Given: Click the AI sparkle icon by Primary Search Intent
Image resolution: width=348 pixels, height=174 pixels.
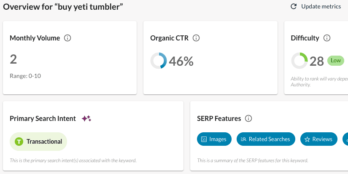Looking at the screenshot, I should 86,118.
